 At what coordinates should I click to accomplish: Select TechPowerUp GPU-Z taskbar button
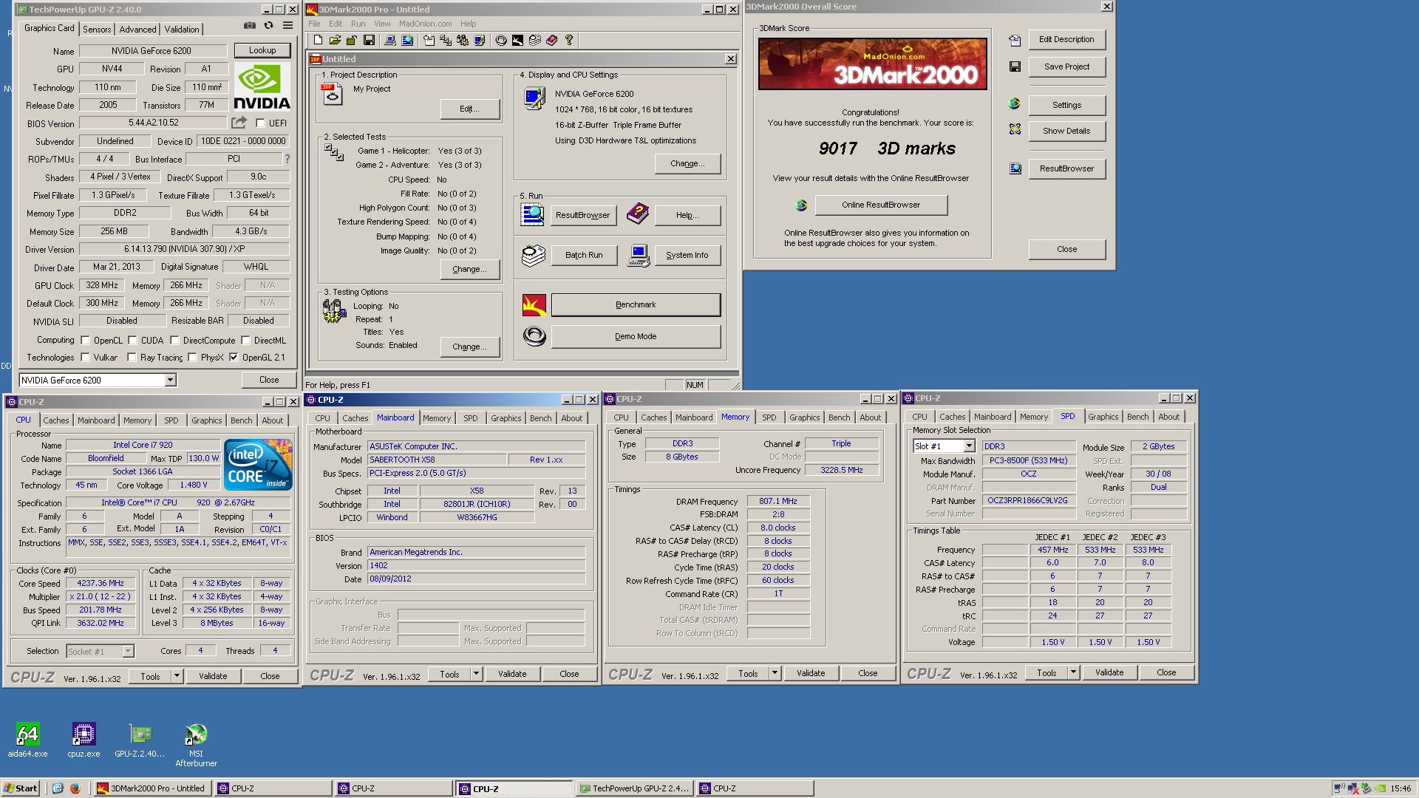(634, 788)
